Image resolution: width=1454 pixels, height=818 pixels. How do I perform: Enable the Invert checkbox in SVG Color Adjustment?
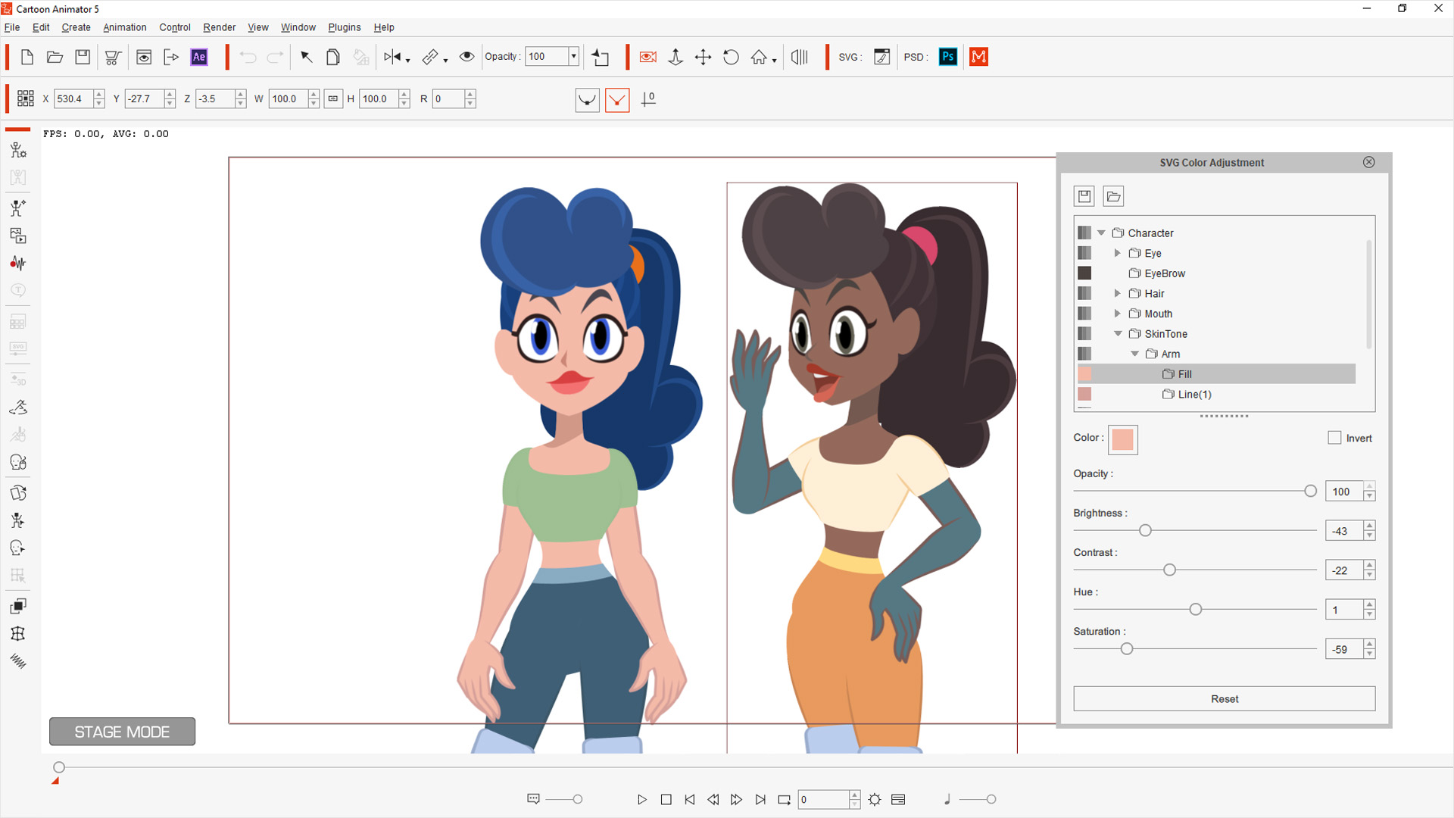click(1334, 438)
